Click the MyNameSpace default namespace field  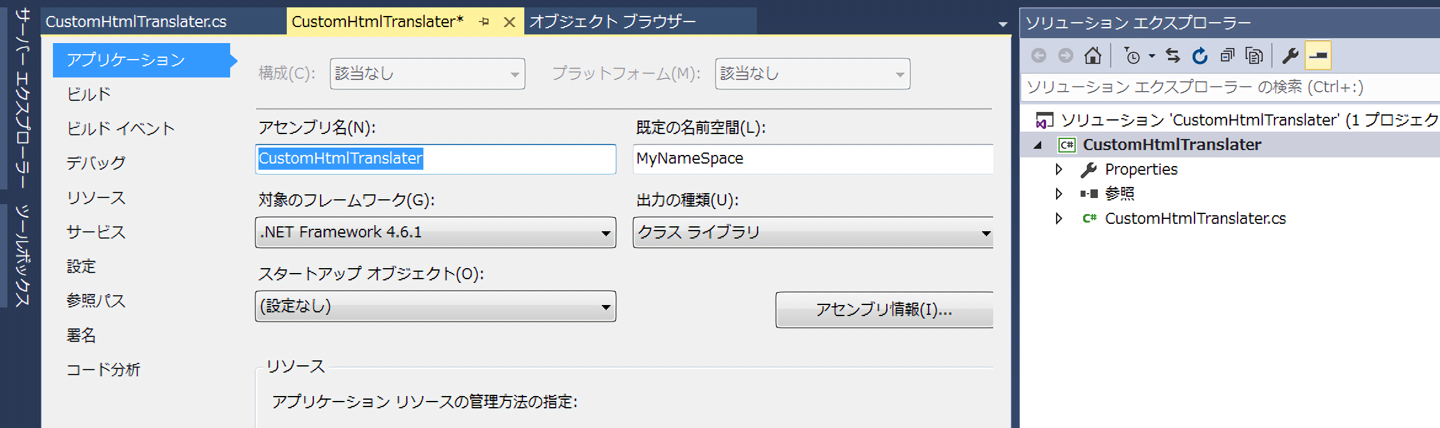[x=812, y=159]
